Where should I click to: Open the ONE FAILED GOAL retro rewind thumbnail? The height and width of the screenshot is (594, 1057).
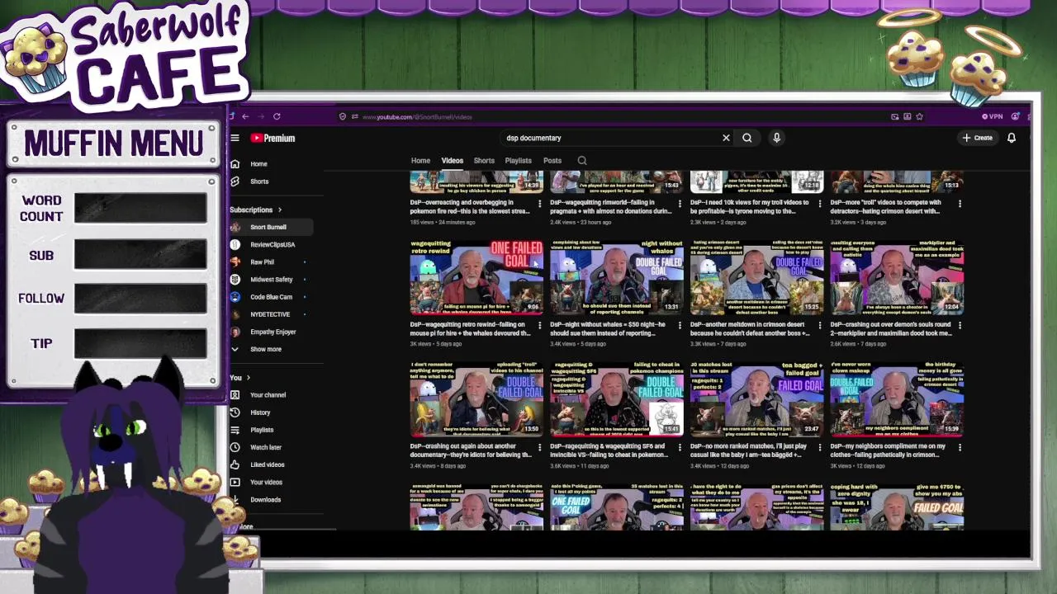point(476,276)
